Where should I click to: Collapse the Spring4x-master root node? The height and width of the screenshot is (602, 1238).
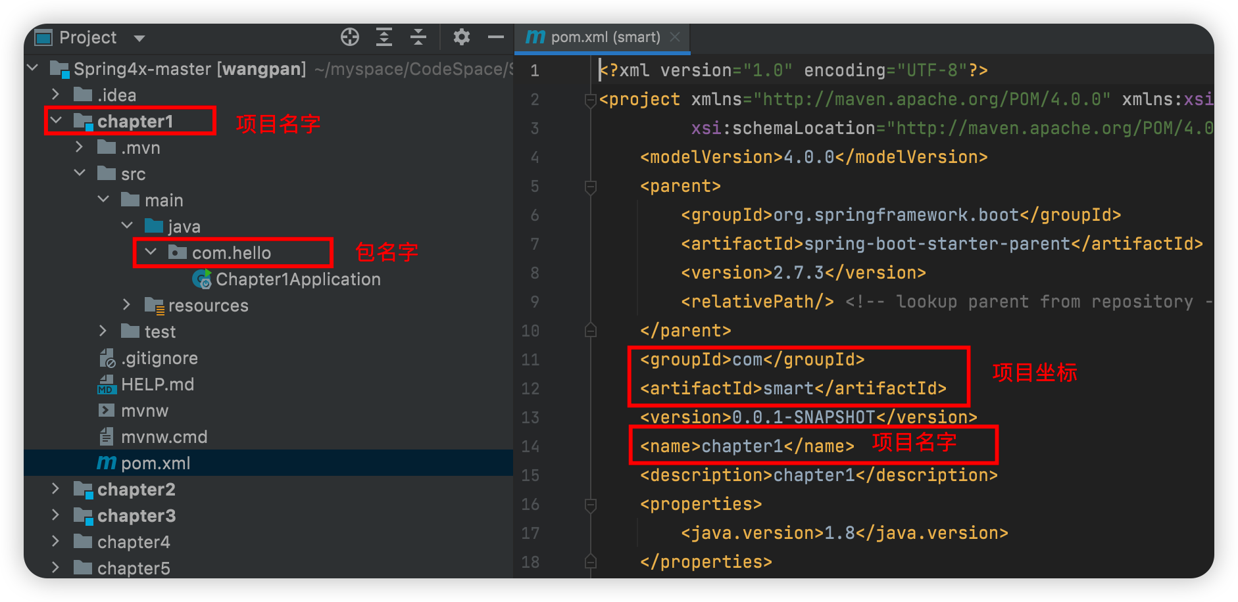tap(33, 68)
